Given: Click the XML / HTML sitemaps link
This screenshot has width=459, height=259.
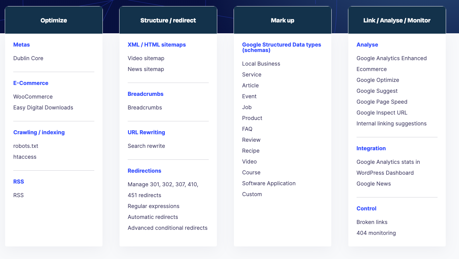Looking at the screenshot, I should [x=157, y=45].
